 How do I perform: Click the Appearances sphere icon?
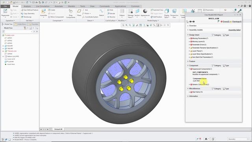coord(145,11)
